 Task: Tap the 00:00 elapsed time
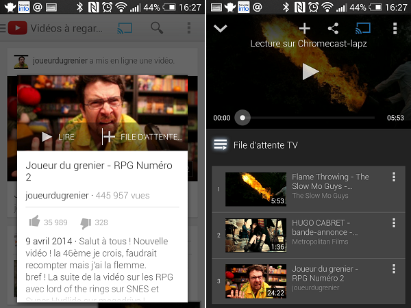click(x=222, y=118)
